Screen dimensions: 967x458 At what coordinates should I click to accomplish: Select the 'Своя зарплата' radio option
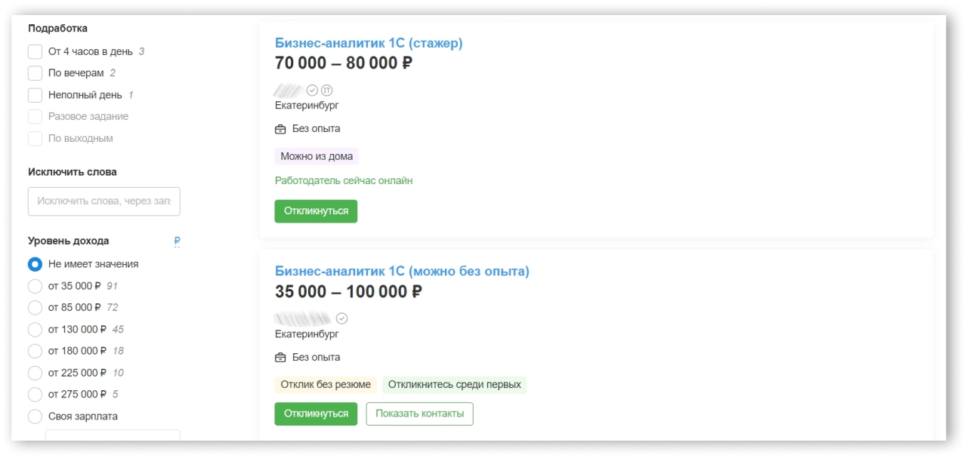[35, 417]
